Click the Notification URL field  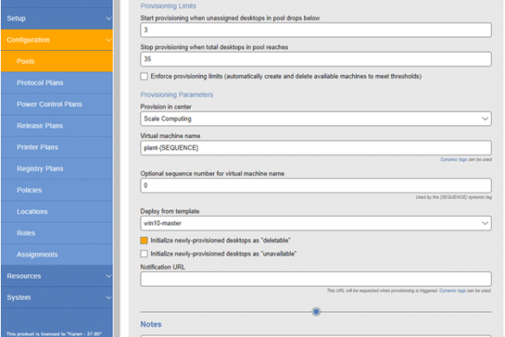pos(316,279)
